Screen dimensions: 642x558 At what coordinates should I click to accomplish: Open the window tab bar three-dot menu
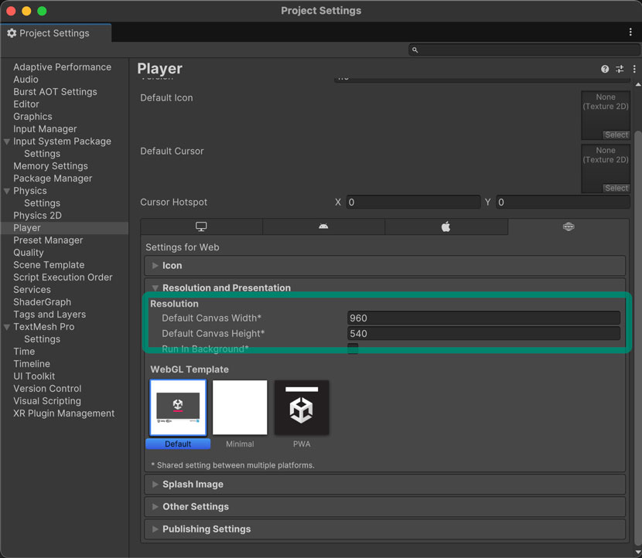[630, 32]
